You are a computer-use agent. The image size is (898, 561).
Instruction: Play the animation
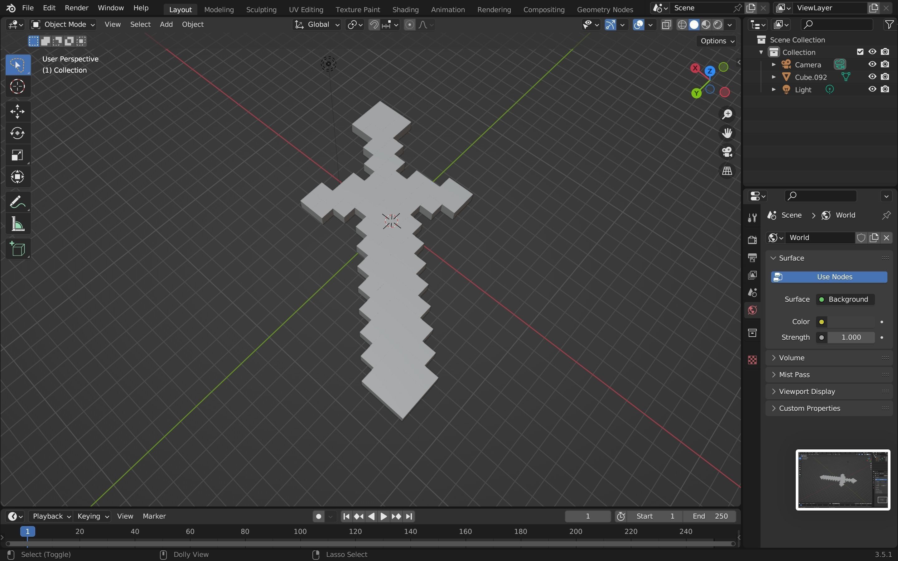pos(384,516)
